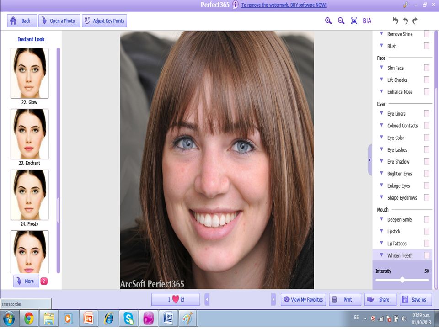
Task: Open View My Favorites
Action: [304, 300]
